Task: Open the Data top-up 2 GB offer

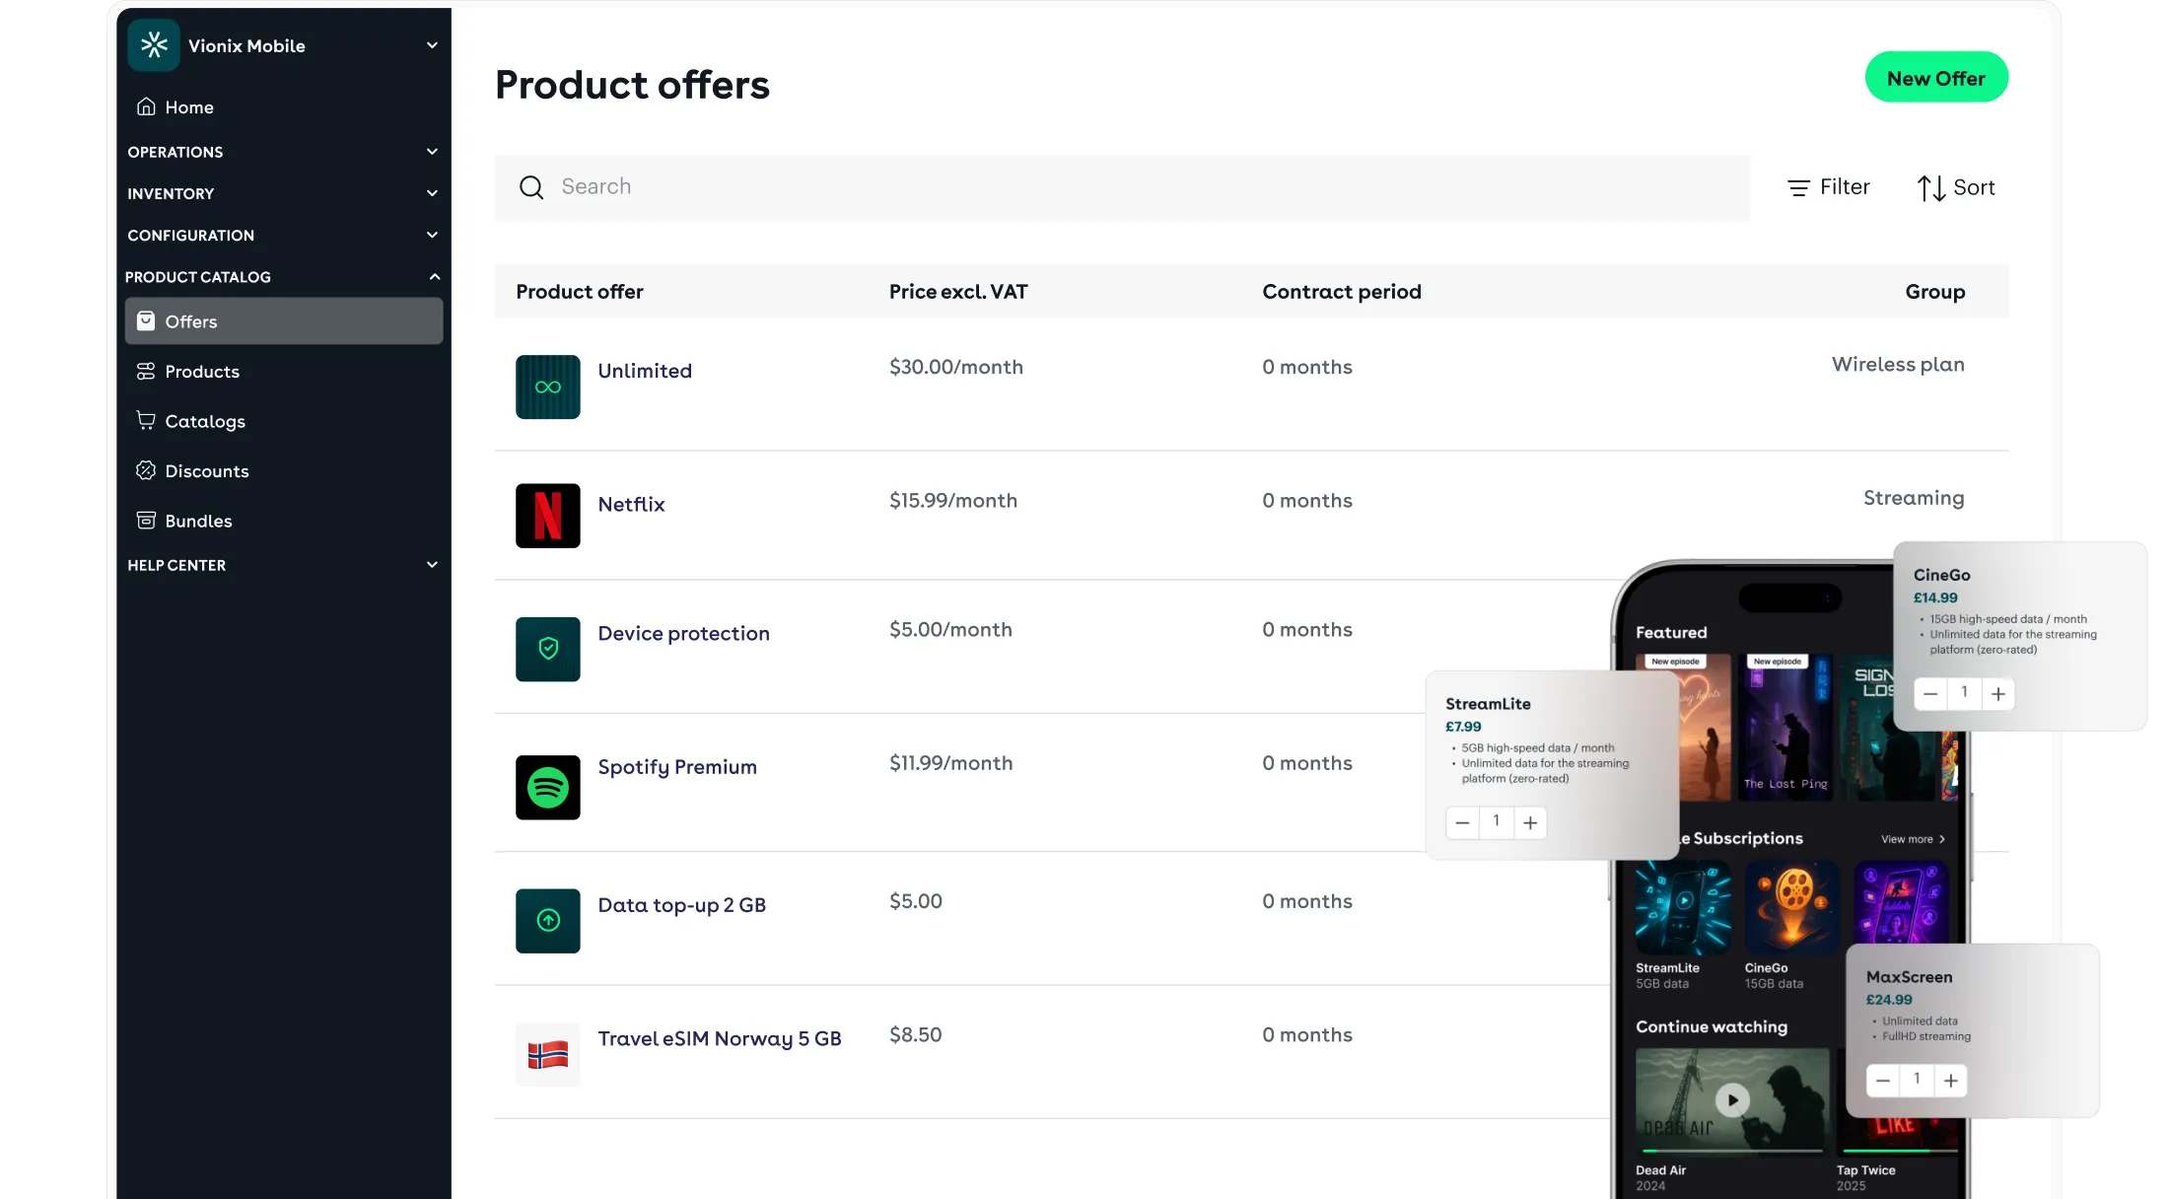Action: pos(681,905)
